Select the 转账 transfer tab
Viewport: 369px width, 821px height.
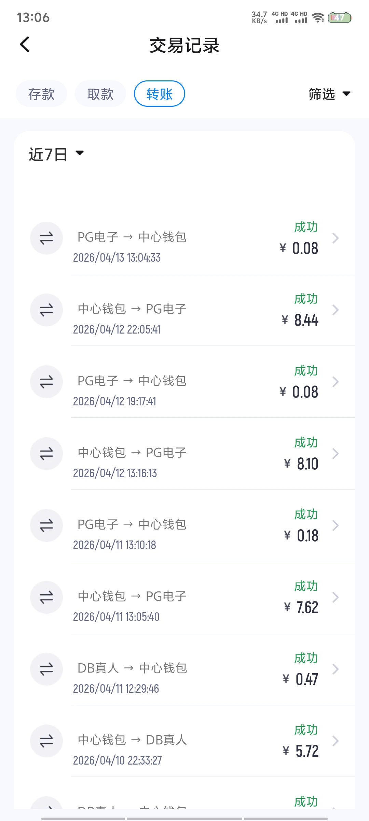point(160,94)
